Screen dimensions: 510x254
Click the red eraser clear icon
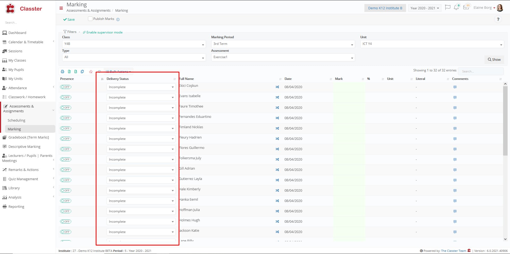coord(91,71)
